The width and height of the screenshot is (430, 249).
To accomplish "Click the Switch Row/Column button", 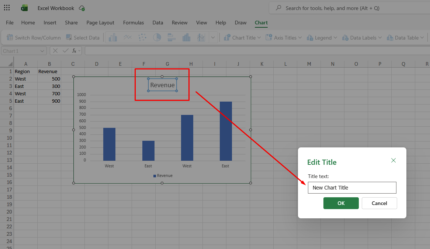I will [x=34, y=38].
